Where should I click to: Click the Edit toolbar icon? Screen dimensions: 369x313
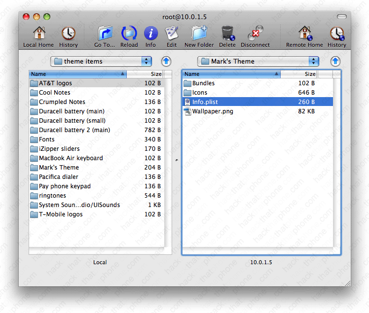coord(171,34)
